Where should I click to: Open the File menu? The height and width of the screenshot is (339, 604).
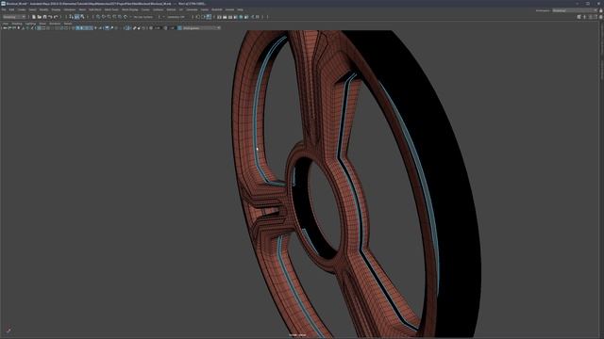point(4,9)
